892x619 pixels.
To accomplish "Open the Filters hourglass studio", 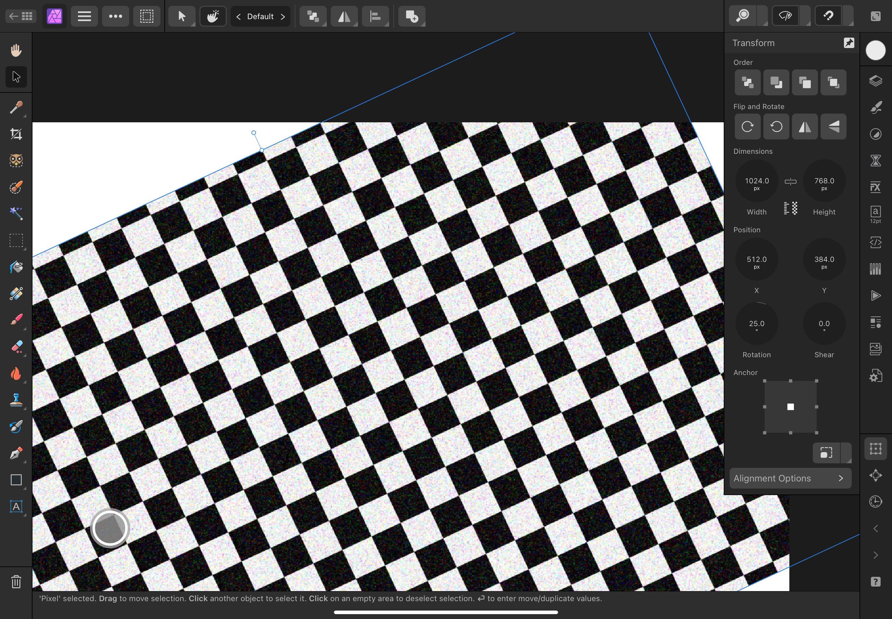I will (875, 161).
